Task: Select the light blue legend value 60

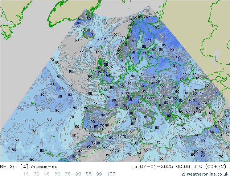Action: (57, 174)
